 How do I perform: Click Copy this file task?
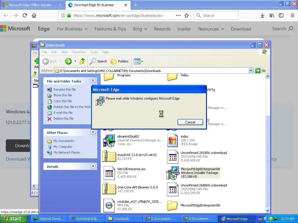63,101
